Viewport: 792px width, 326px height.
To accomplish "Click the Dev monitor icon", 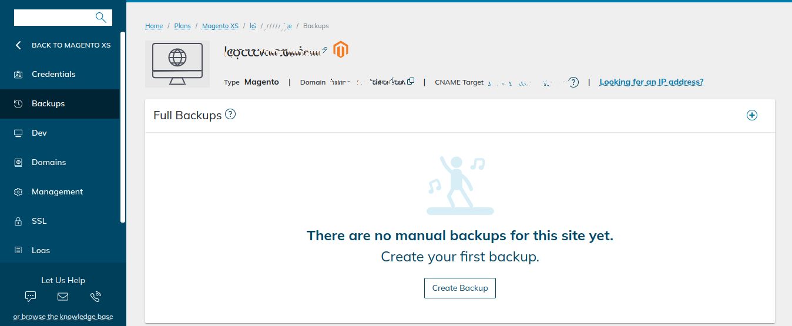I will click(x=18, y=133).
